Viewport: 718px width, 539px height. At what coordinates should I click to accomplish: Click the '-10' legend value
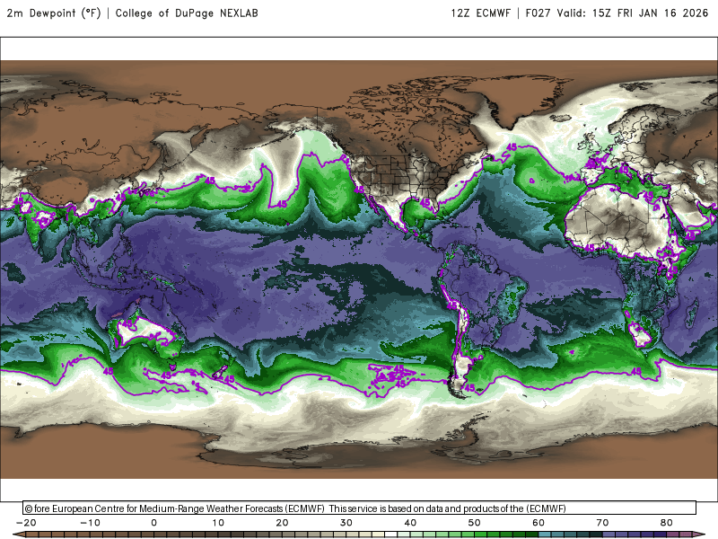(x=90, y=523)
